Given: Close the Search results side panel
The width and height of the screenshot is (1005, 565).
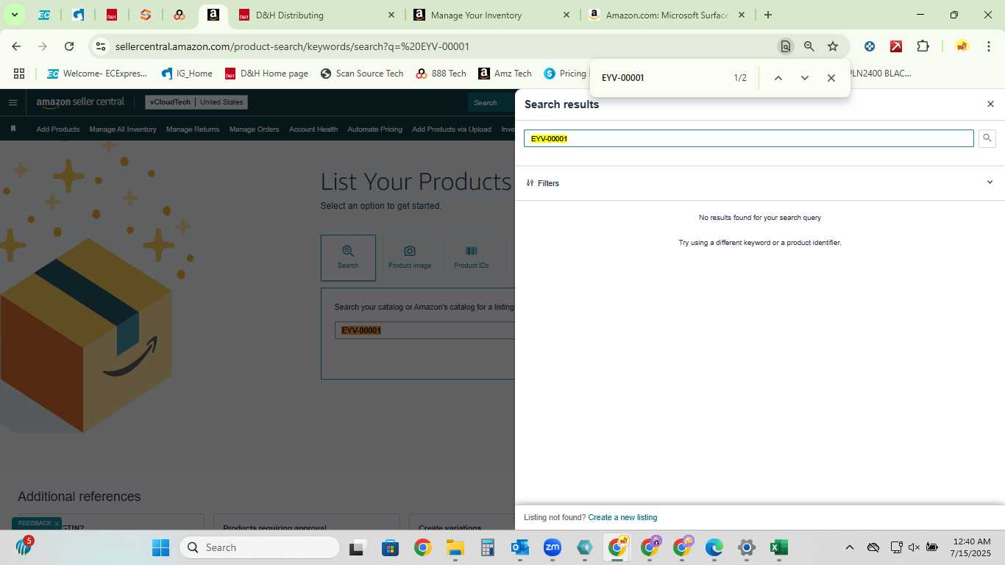Looking at the screenshot, I should pyautogui.click(x=990, y=104).
